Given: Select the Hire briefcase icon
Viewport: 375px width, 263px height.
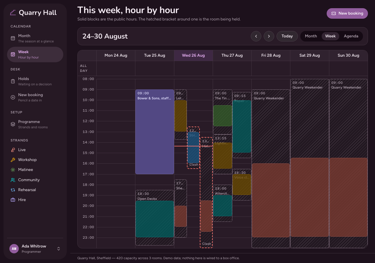Looking at the screenshot, I should [13, 200].
